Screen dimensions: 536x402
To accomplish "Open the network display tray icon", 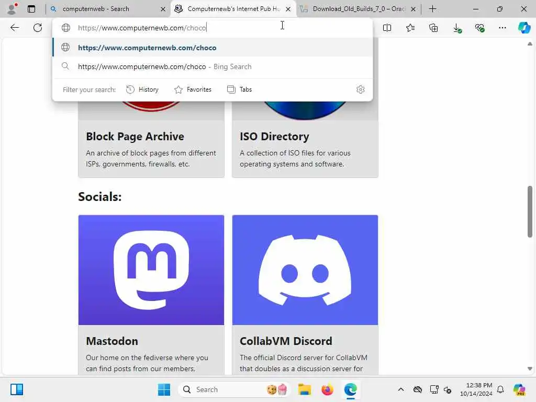I will coord(434,389).
